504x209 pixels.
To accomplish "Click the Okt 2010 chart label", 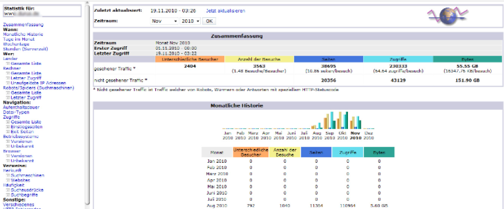I will click(343, 135).
